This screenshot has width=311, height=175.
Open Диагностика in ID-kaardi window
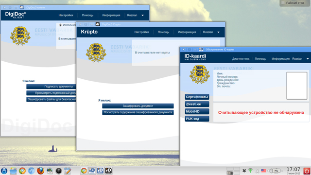click(241, 59)
